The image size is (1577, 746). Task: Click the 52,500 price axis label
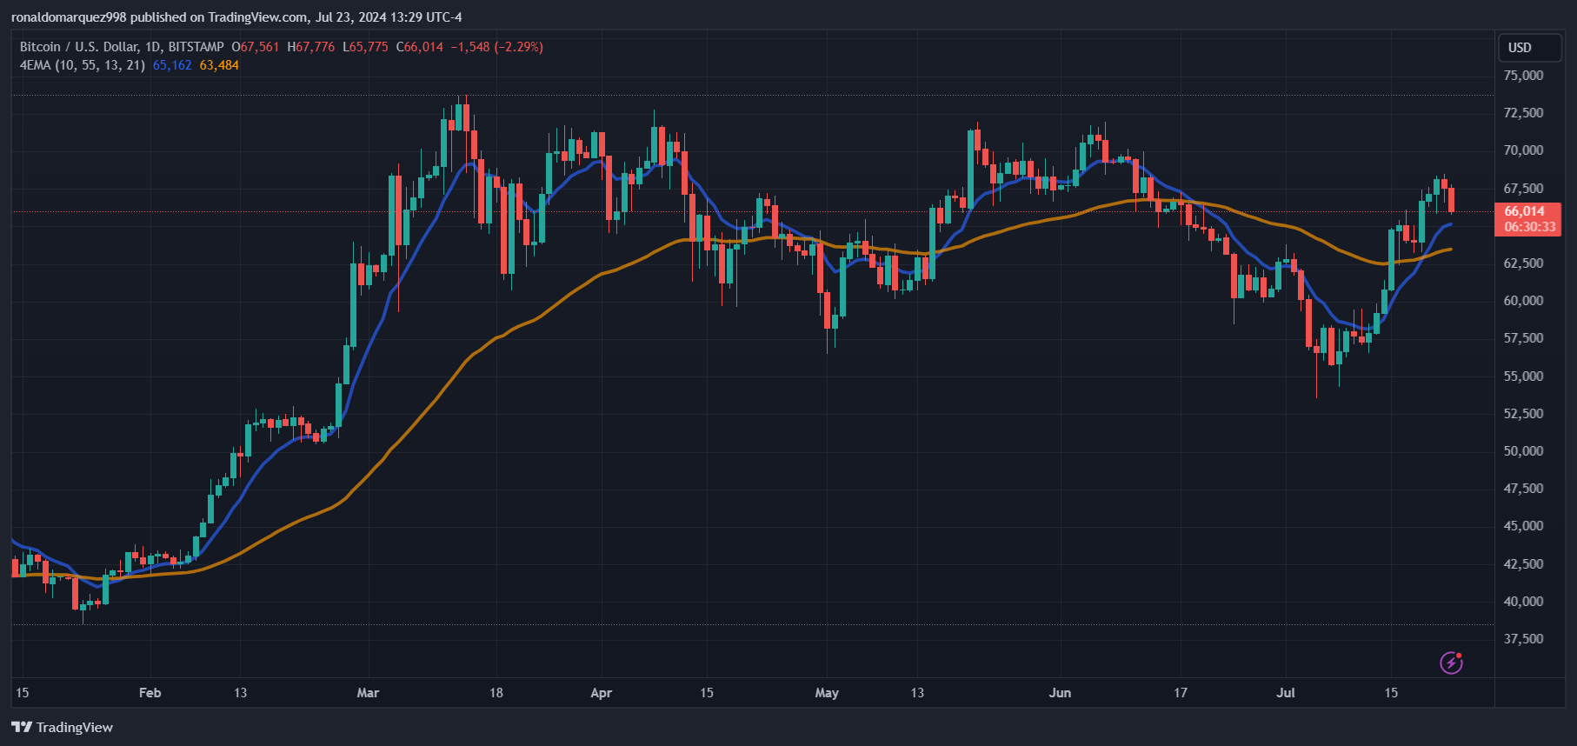(1524, 414)
